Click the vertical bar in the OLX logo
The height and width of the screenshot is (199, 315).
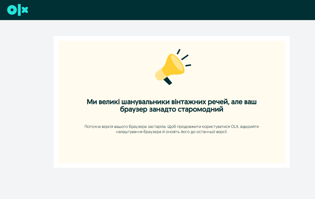(19, 10)
